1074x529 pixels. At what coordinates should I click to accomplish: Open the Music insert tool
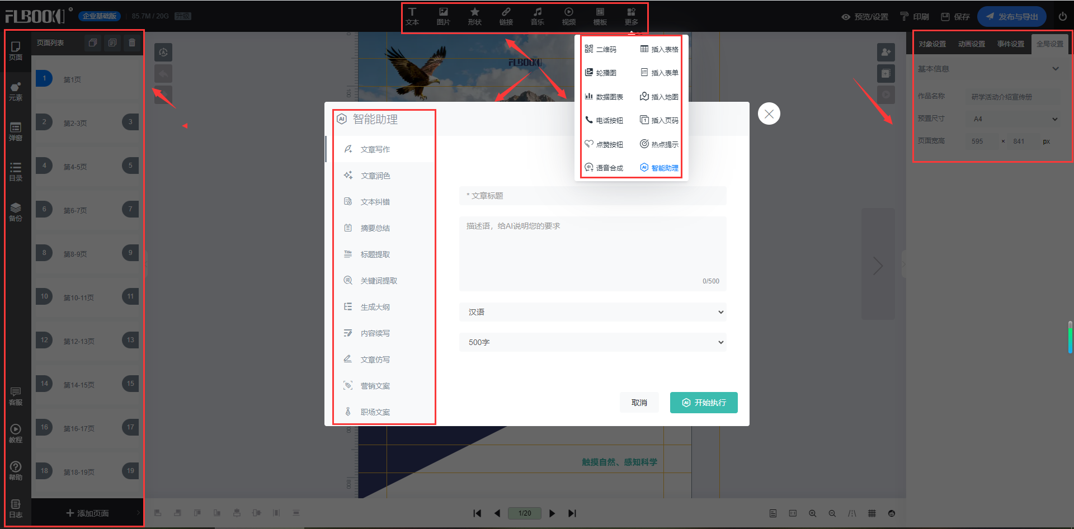pyautogui.click(x=537, y=16)
